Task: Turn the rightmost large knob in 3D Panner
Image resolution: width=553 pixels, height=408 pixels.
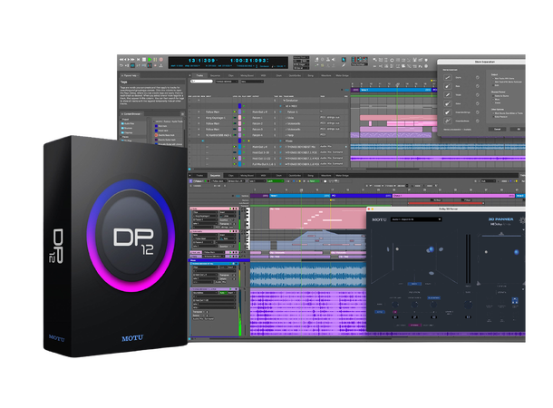Action: pos(468,304)
